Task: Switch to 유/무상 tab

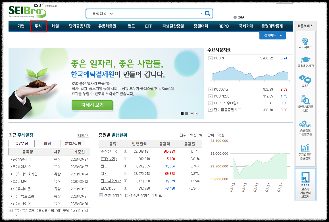Action: coord(22,144)
